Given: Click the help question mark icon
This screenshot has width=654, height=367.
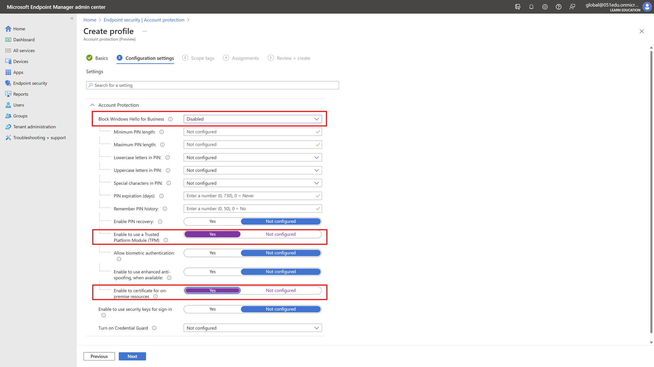Looking at the screenshot, I should coord(558,7).
